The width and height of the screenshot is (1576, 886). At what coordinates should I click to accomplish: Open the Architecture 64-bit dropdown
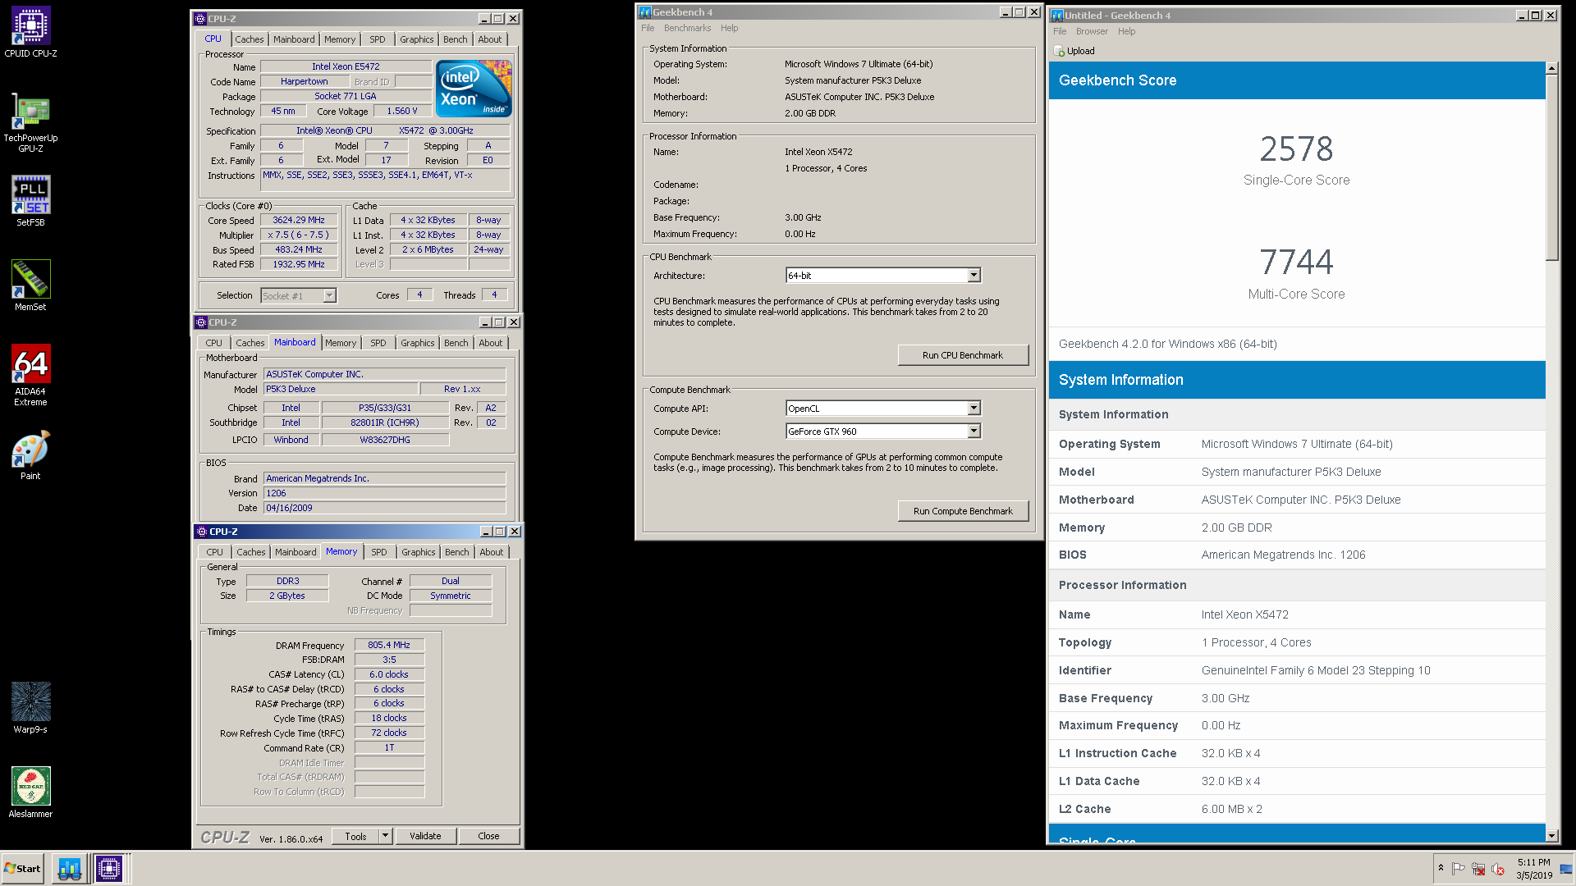click(x=974, y=276)
